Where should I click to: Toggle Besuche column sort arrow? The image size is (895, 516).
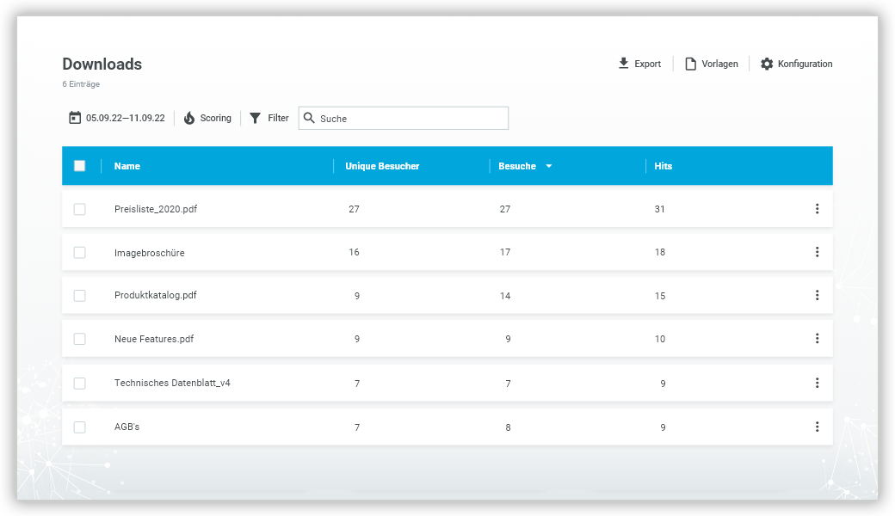pyautogui.click(x=548, y=167)
